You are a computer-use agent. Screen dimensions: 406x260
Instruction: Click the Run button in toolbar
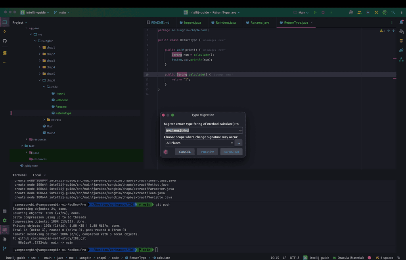(x=315, y=13)
